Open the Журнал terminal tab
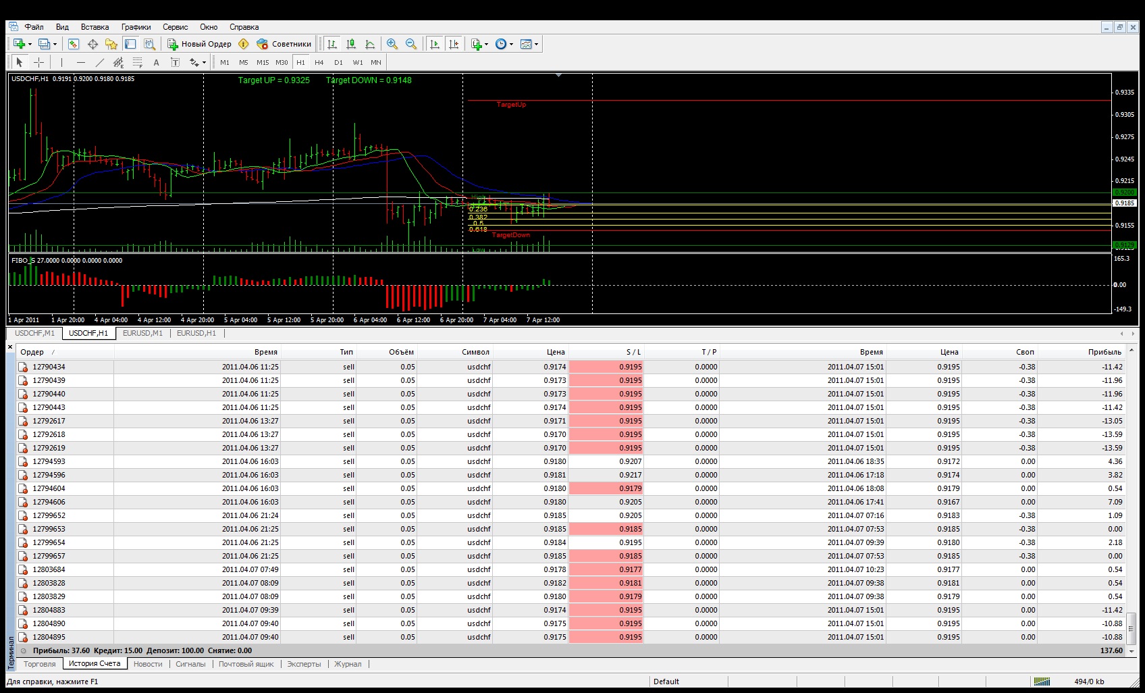 tap(348, 664)
